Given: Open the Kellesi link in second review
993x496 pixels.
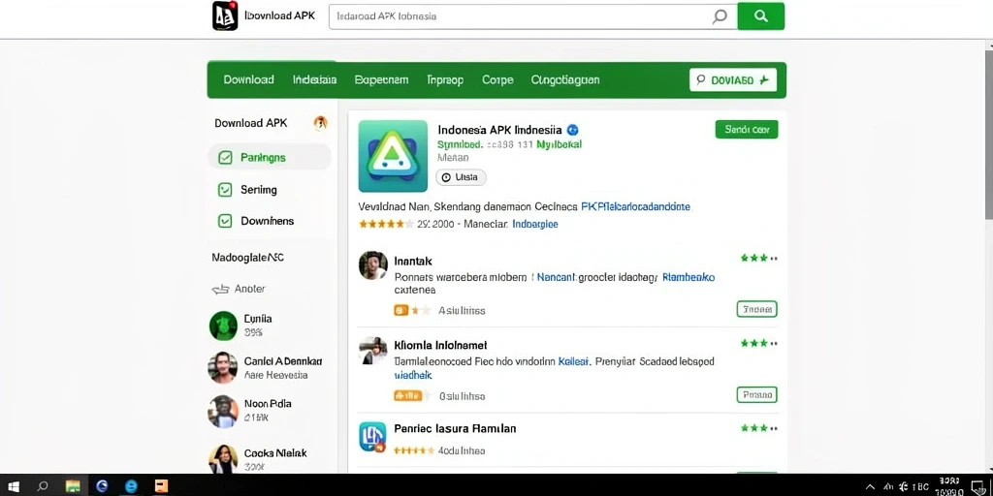Looking at the screenshot, I should pos(574,362).
